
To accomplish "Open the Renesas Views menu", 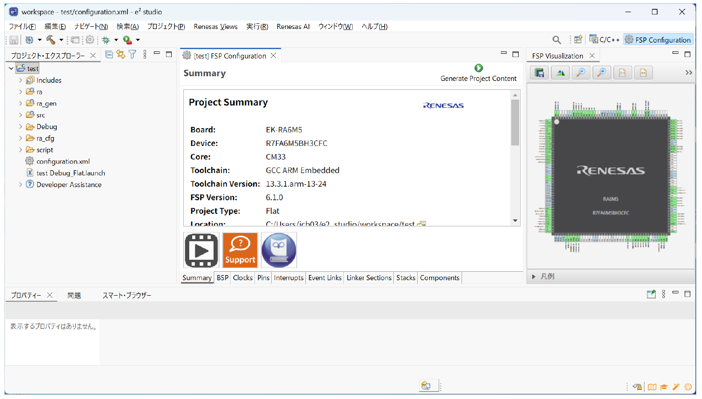I will pos(215,27).
